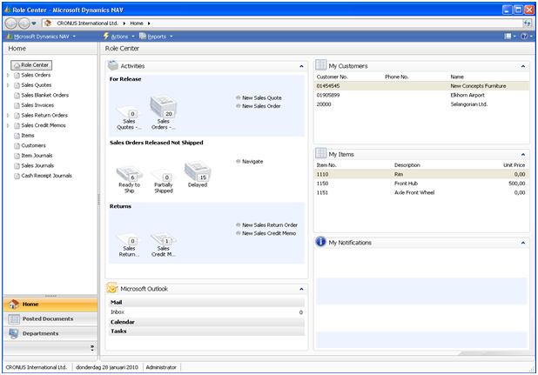Select customer Selangorian Ltd. row

click(x=421, y=104)
